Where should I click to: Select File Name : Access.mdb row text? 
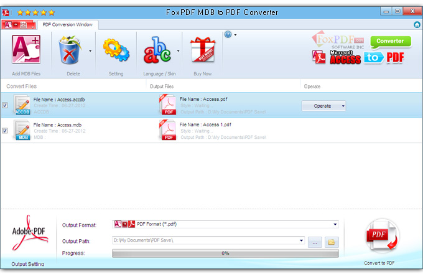coord(57,125)
